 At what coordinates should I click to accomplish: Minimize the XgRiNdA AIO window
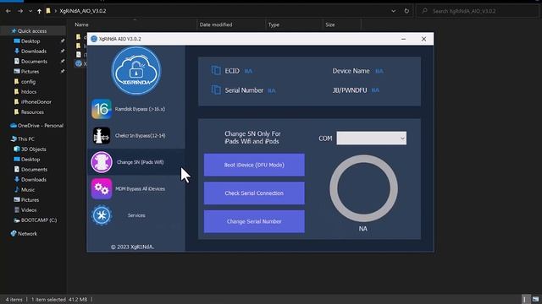403,39
